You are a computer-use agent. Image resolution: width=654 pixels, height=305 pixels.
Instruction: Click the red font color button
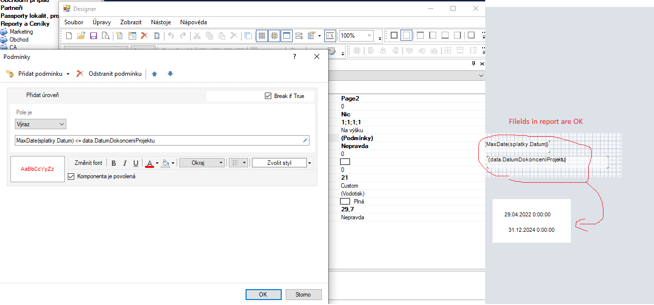(150, 163)
